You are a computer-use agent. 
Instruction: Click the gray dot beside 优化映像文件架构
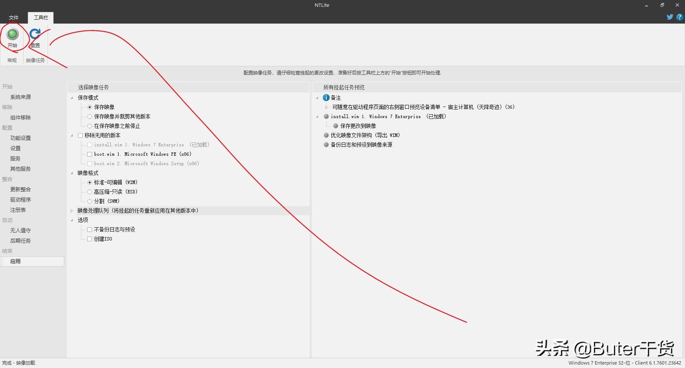(326, 135)
